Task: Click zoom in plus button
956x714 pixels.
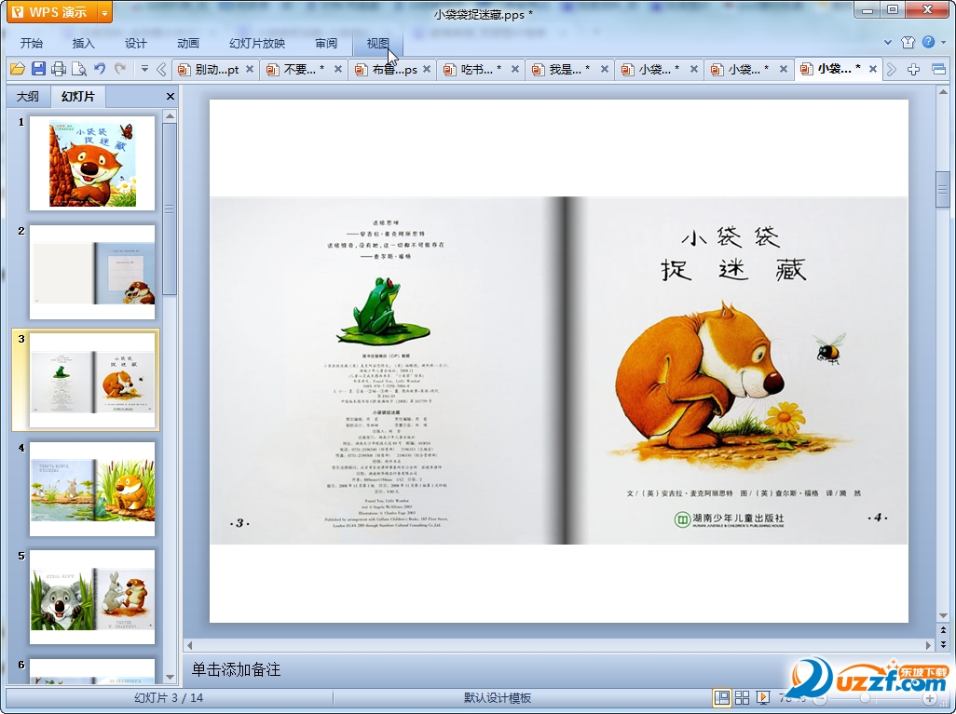Action: click(930, 698)
